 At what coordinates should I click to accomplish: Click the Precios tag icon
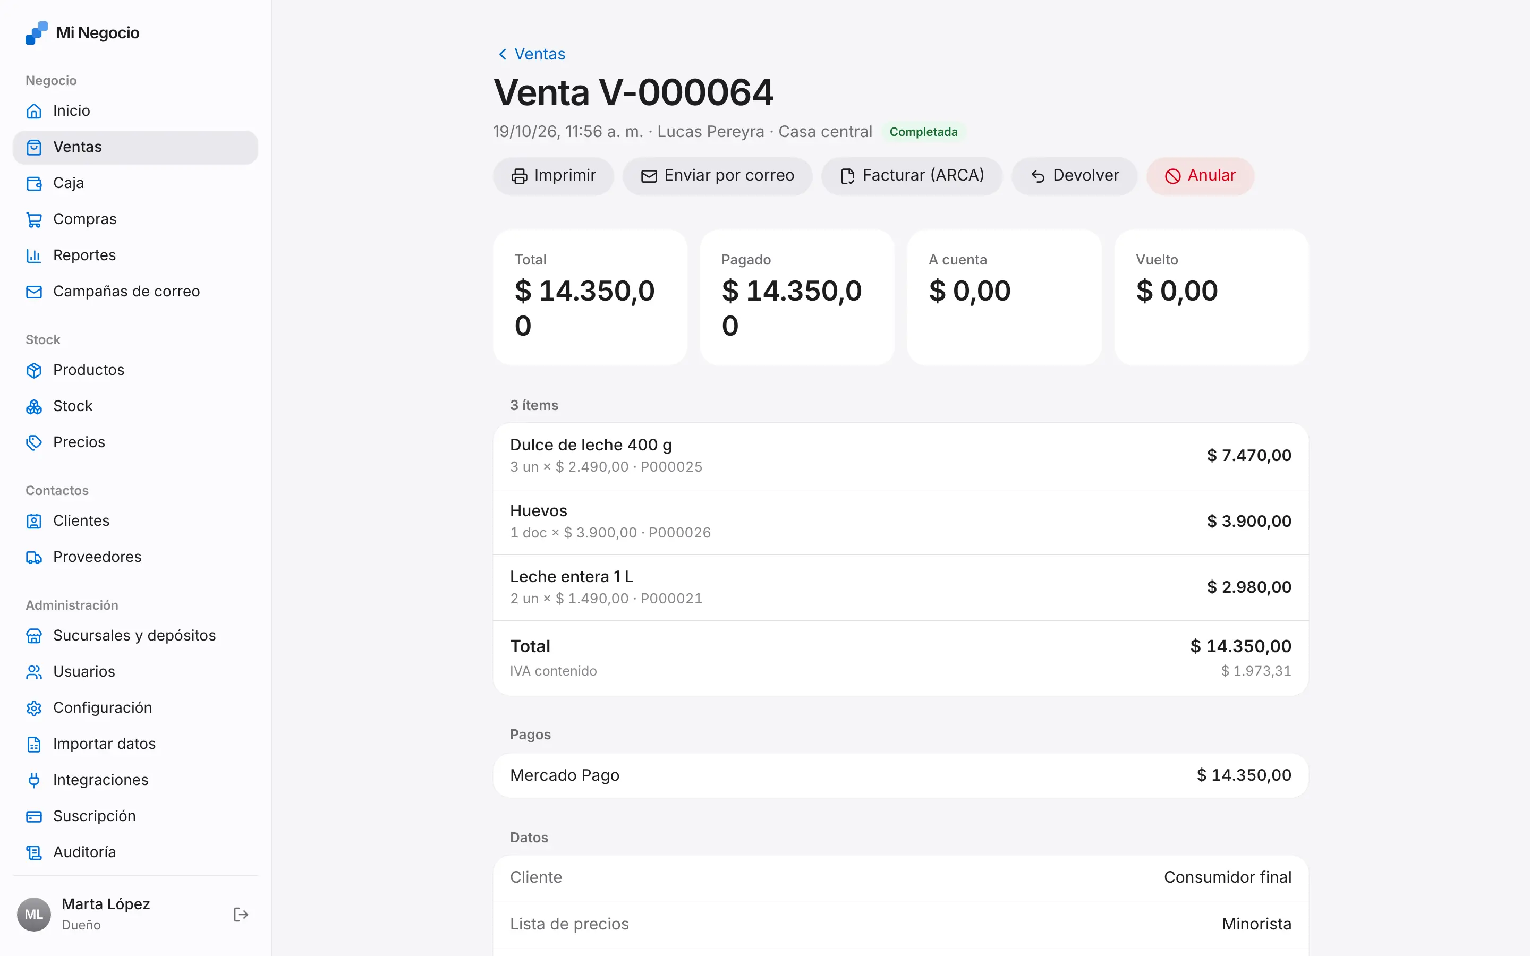tap(34, 442)
